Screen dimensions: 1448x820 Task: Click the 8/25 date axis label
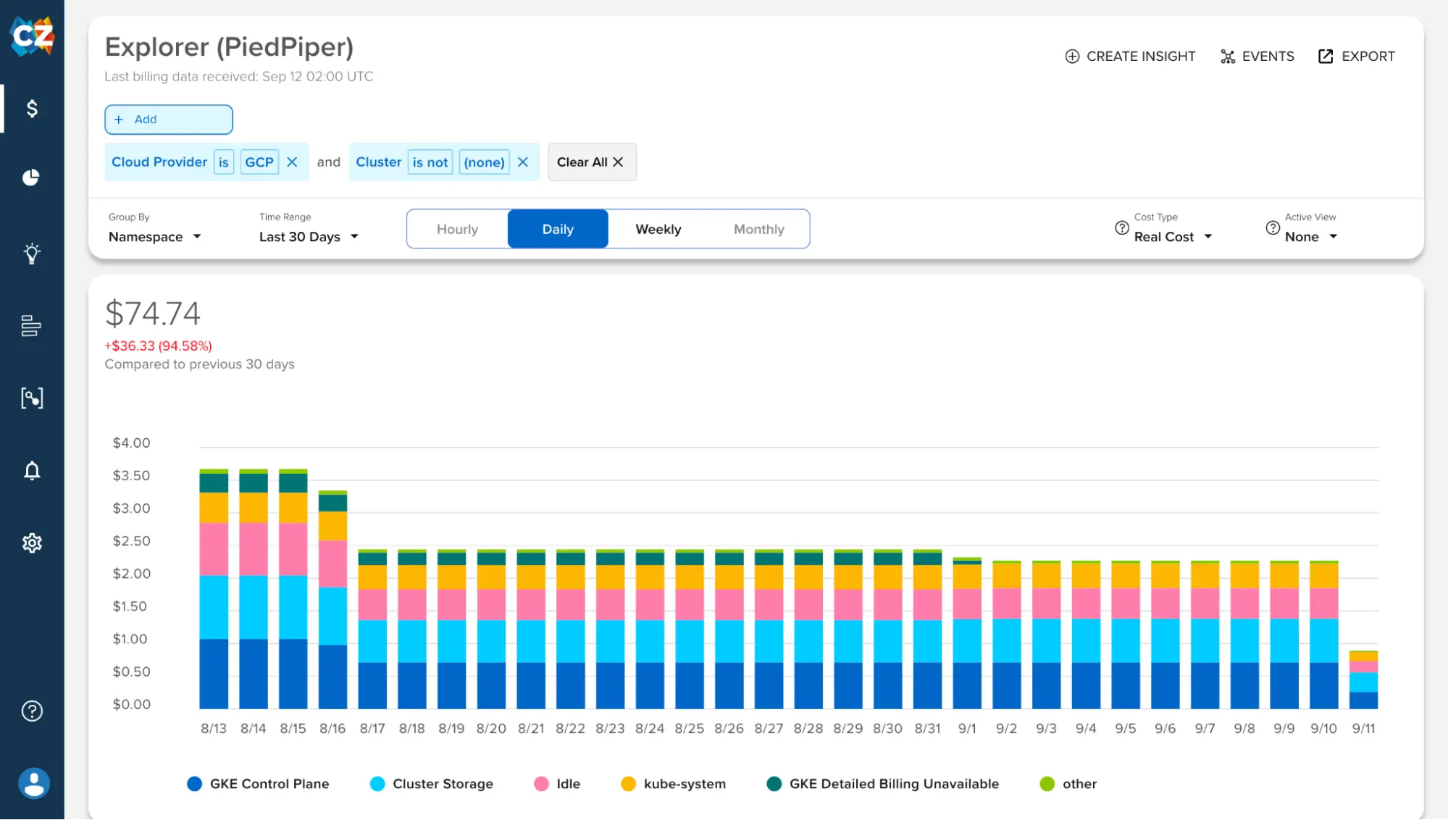pyautogui.click(x=689, y=729)
